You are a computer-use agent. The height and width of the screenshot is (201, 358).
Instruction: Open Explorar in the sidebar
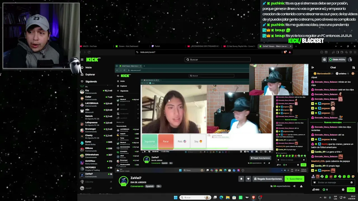tap(90, 75)
